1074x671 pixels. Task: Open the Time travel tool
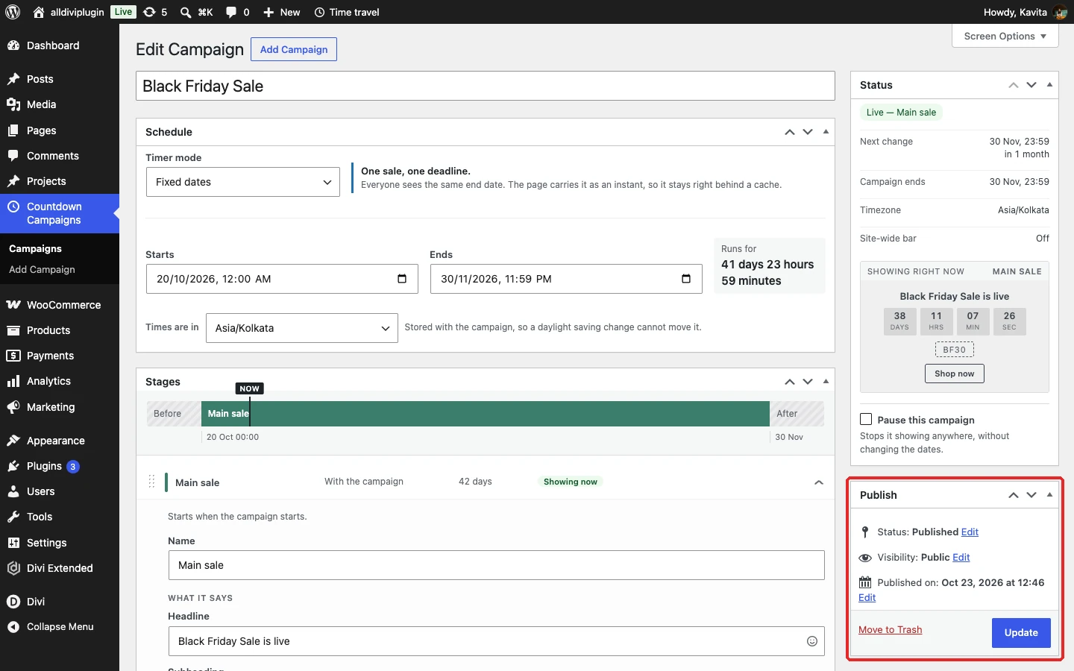coord(347,12)
